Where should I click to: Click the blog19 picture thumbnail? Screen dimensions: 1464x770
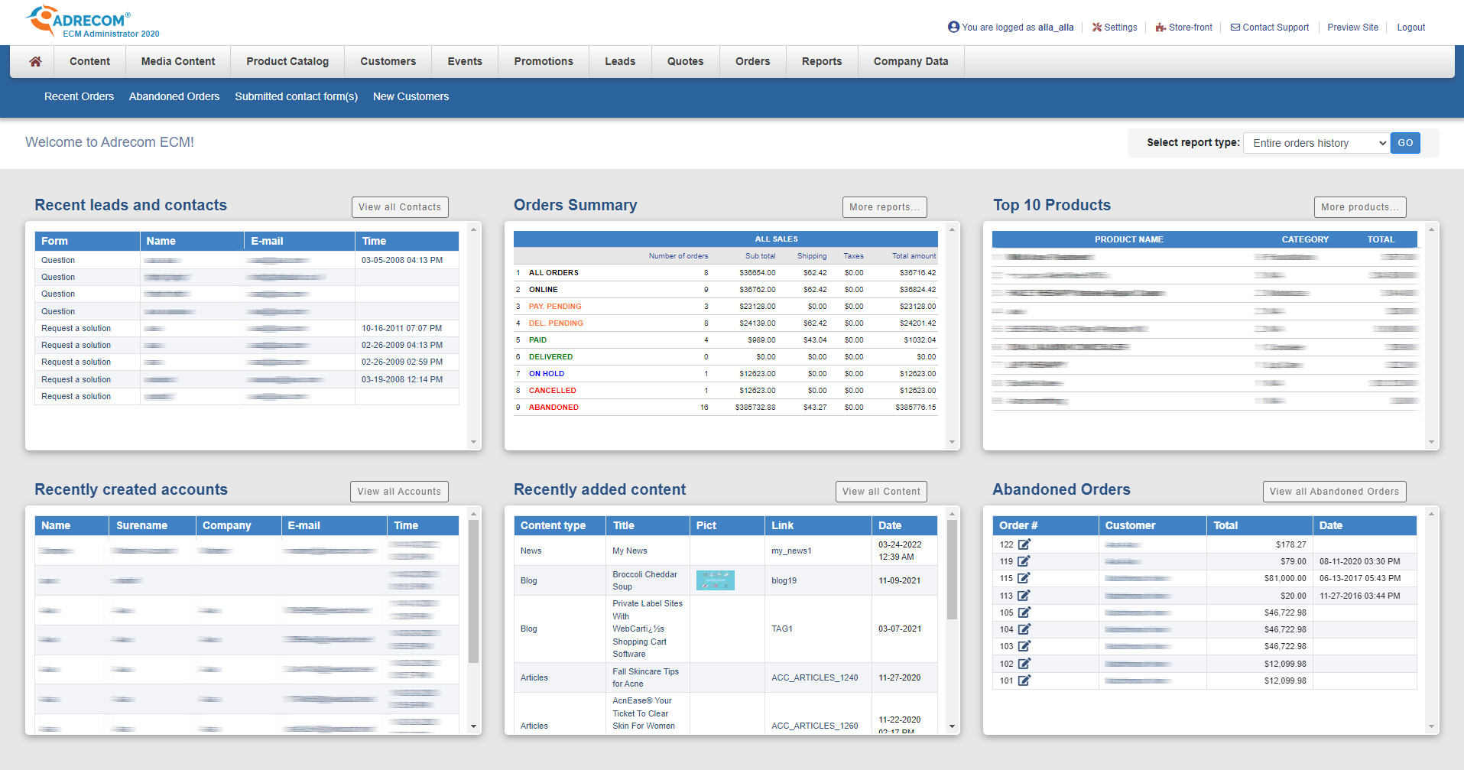coord(715,580)
